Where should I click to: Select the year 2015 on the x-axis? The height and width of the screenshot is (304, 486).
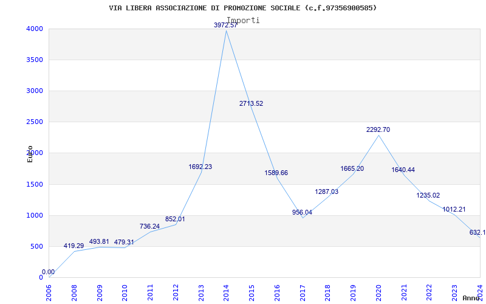tap(252, 292)
